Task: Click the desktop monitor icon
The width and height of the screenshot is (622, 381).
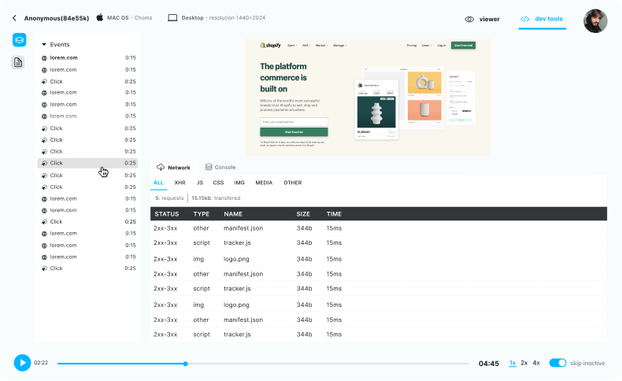Action: (x=172, y=18)
